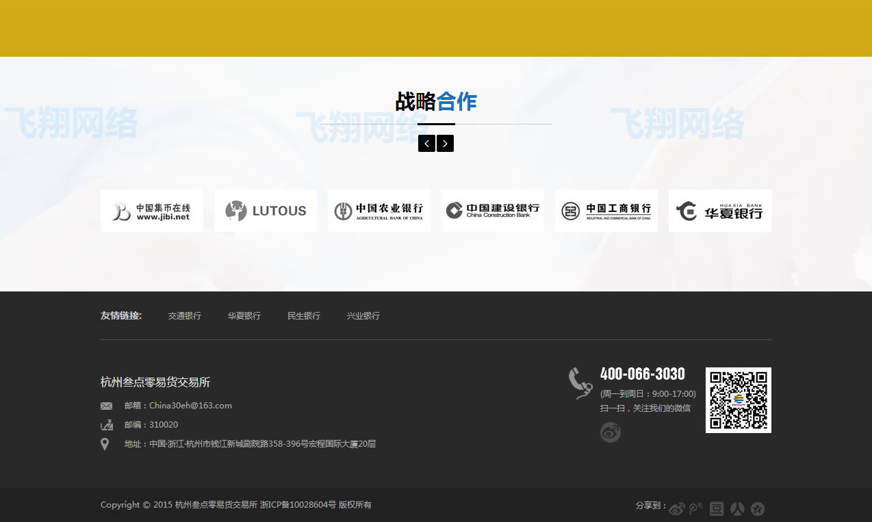Share to Sina Weibo in footer bar

point(677,508)
